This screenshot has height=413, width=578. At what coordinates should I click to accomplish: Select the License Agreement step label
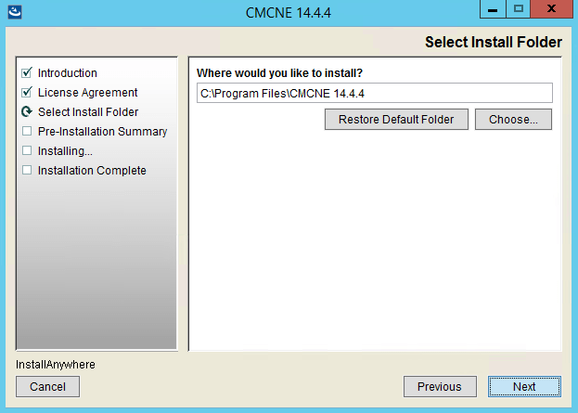pos(88,93)
